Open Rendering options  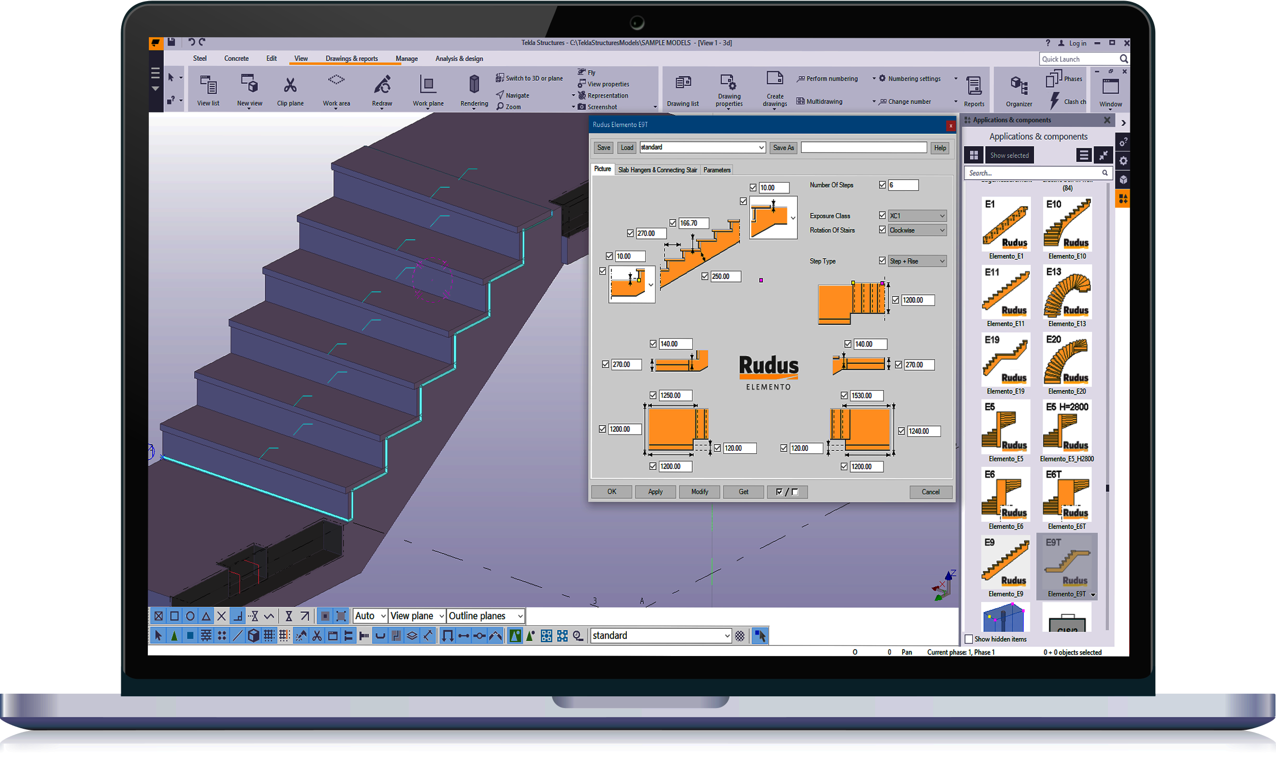pyautogui.click(x=474, y=90)
